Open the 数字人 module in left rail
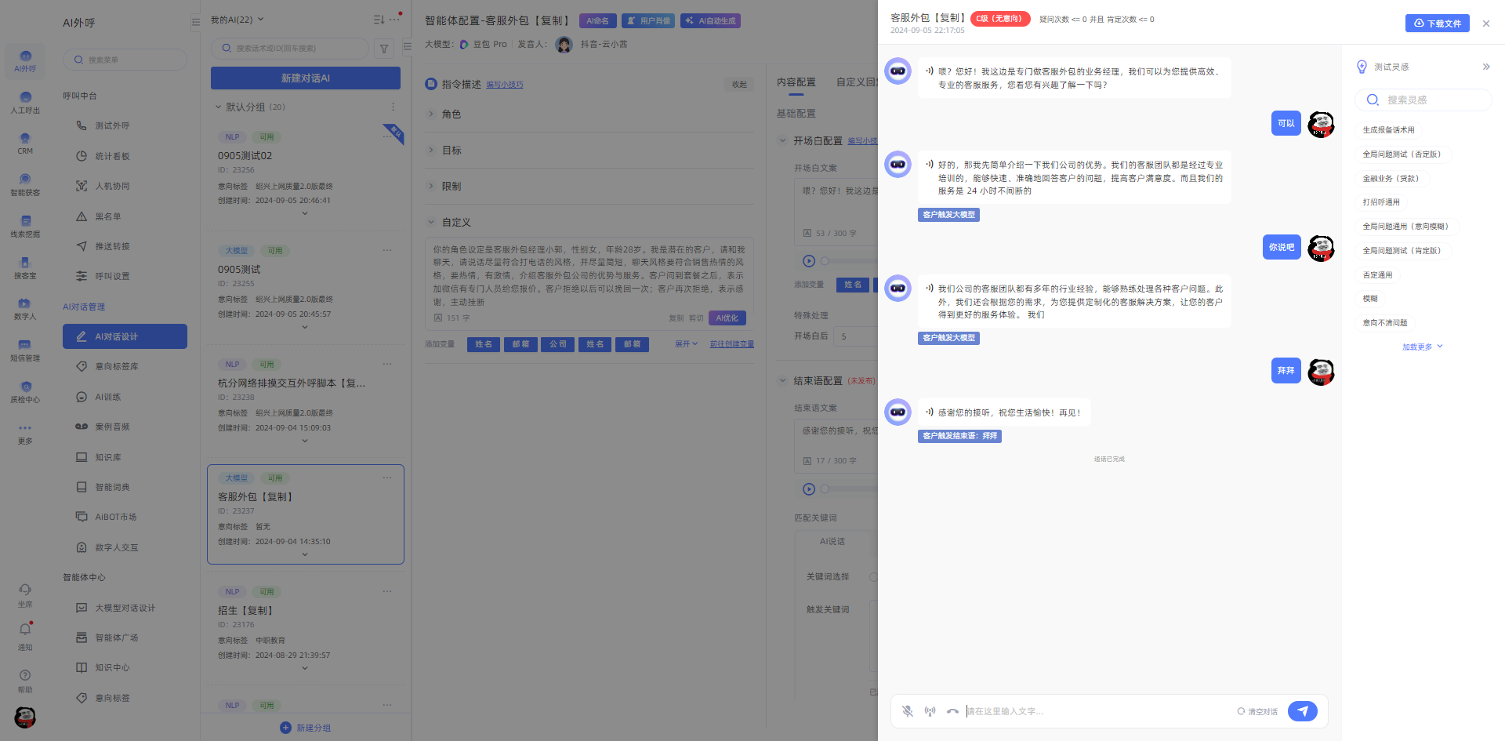 tap(25, 309)
